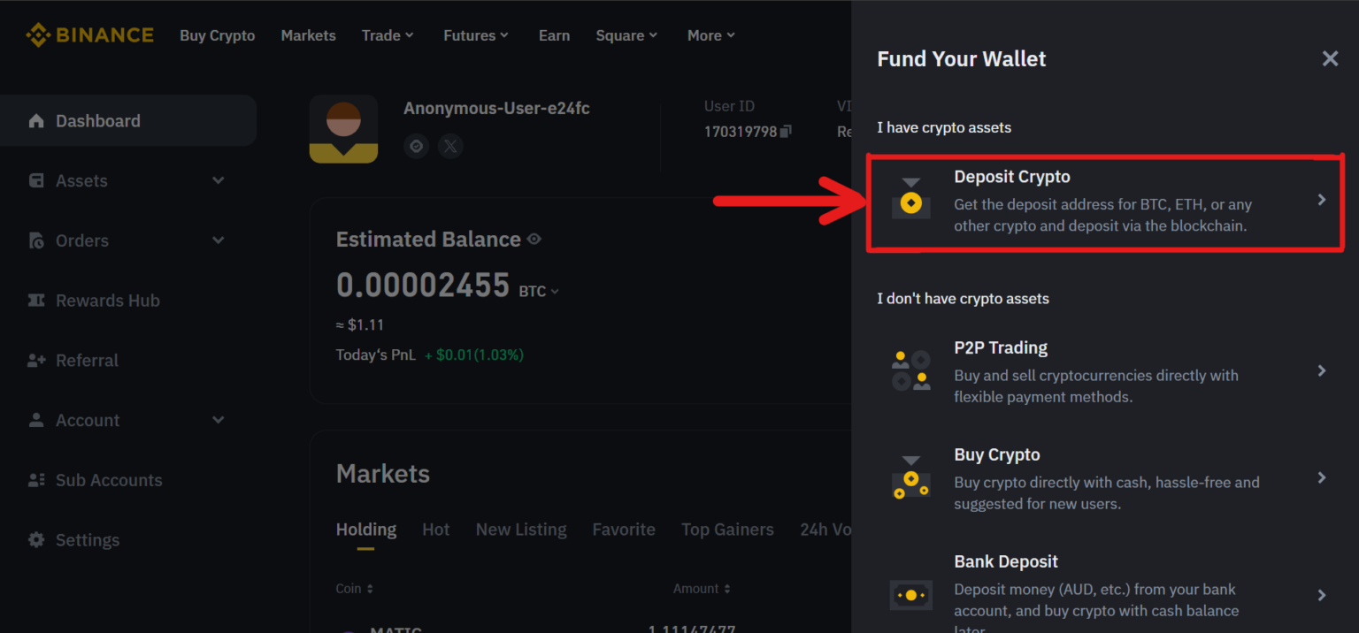The image size is (1359, 633).
Task: Click the Earn link in top navigation
Action: tap(554, 35)
